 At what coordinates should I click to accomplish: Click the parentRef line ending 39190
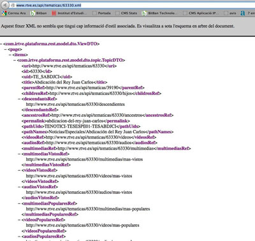(83, 88)
